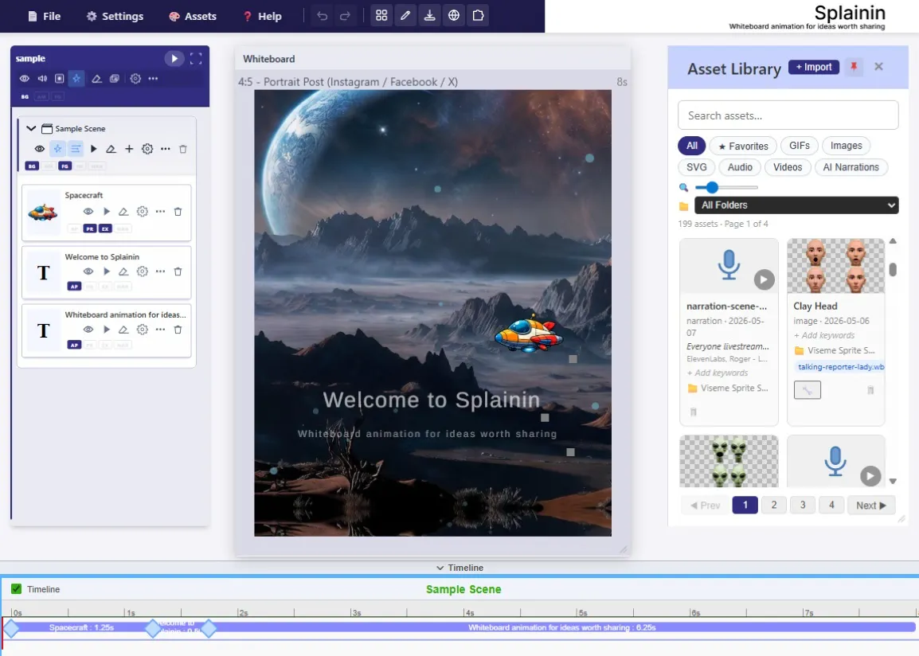Play the sample project

tap(174, 59)
